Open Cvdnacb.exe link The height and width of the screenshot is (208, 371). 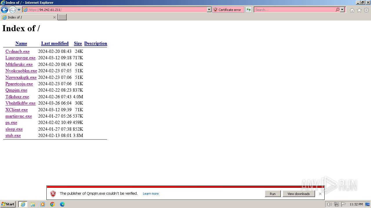17,51
